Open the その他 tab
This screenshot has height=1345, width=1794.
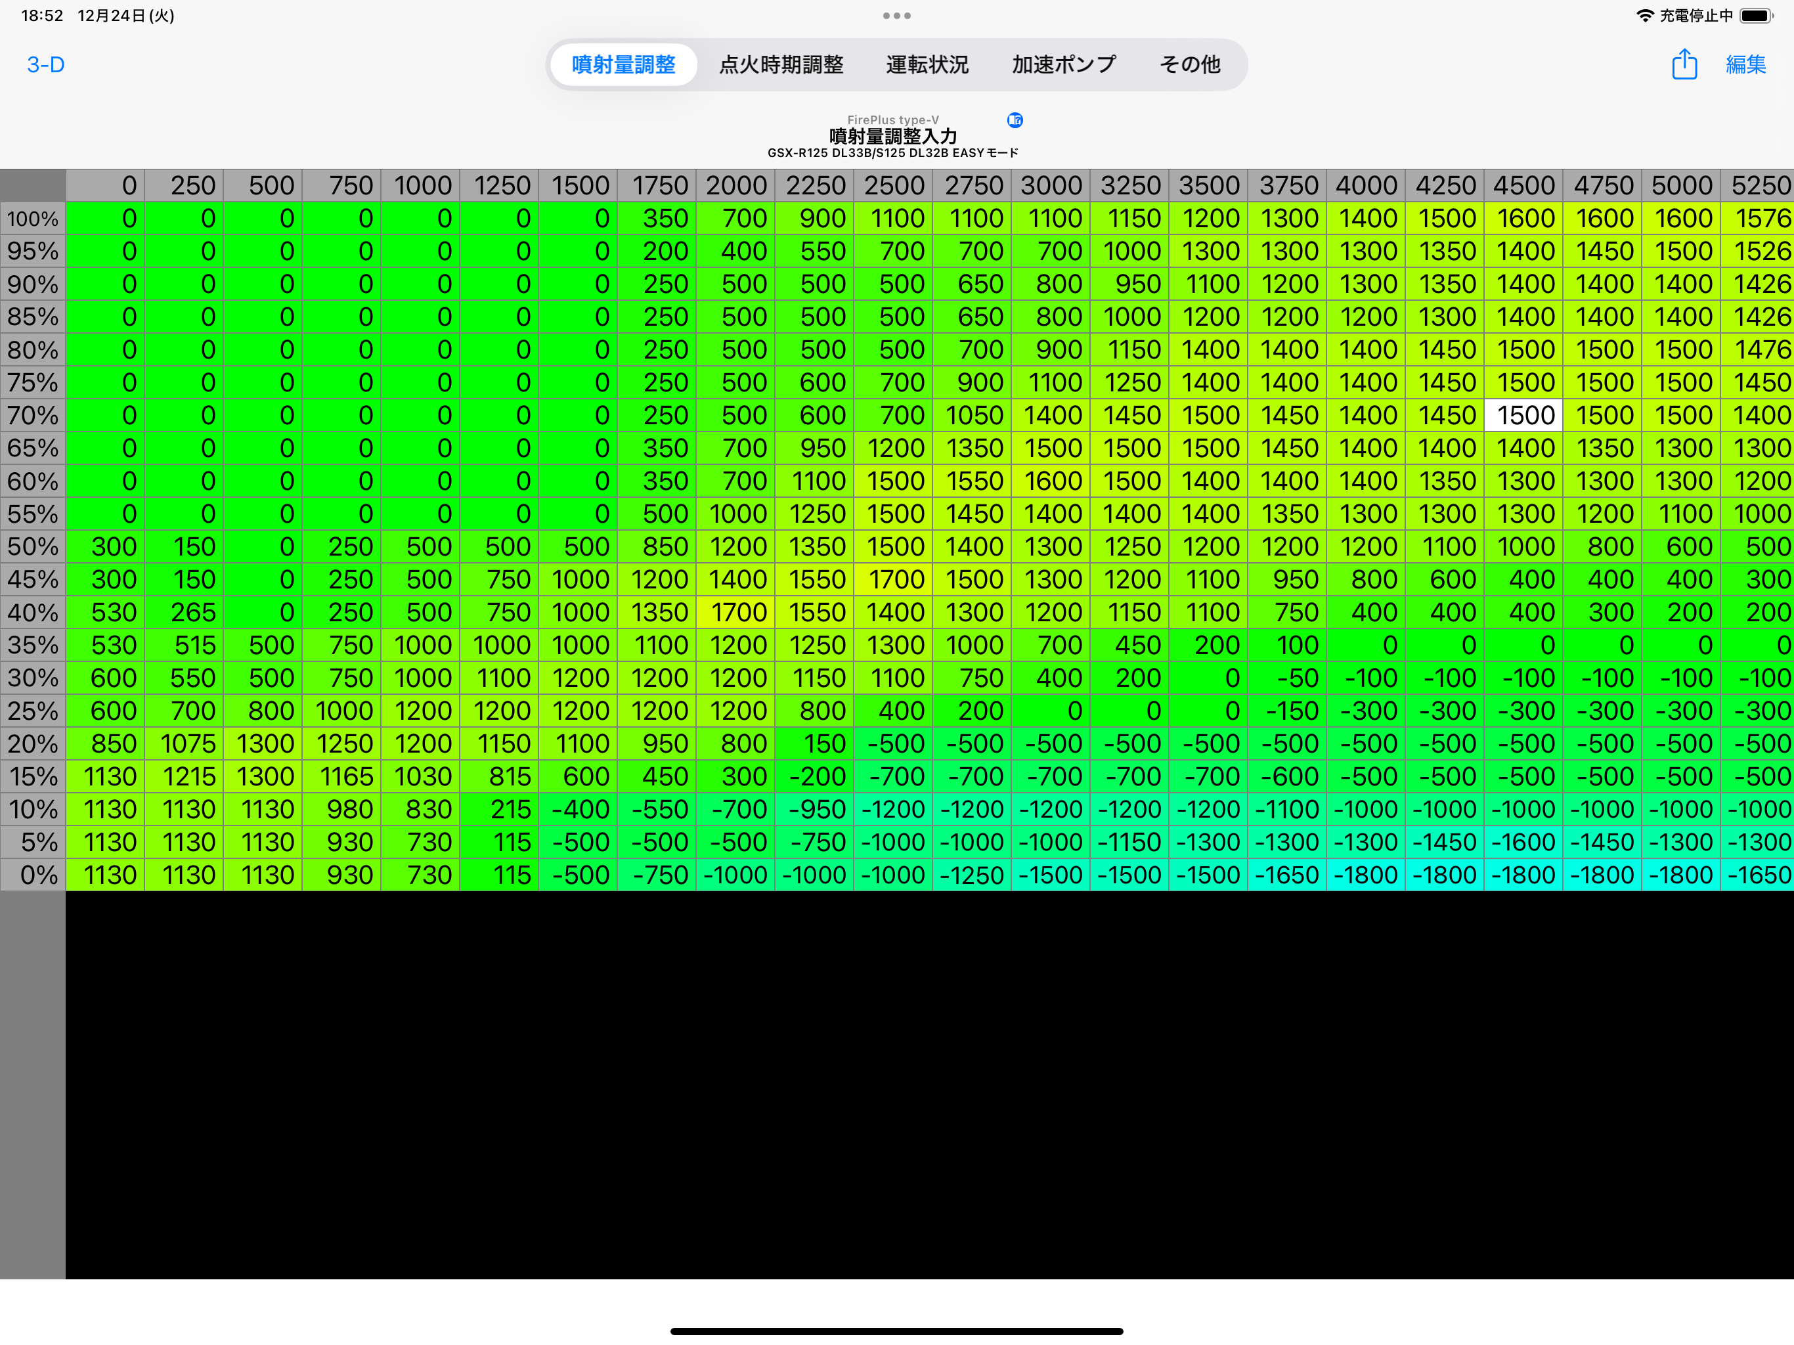1189,65
